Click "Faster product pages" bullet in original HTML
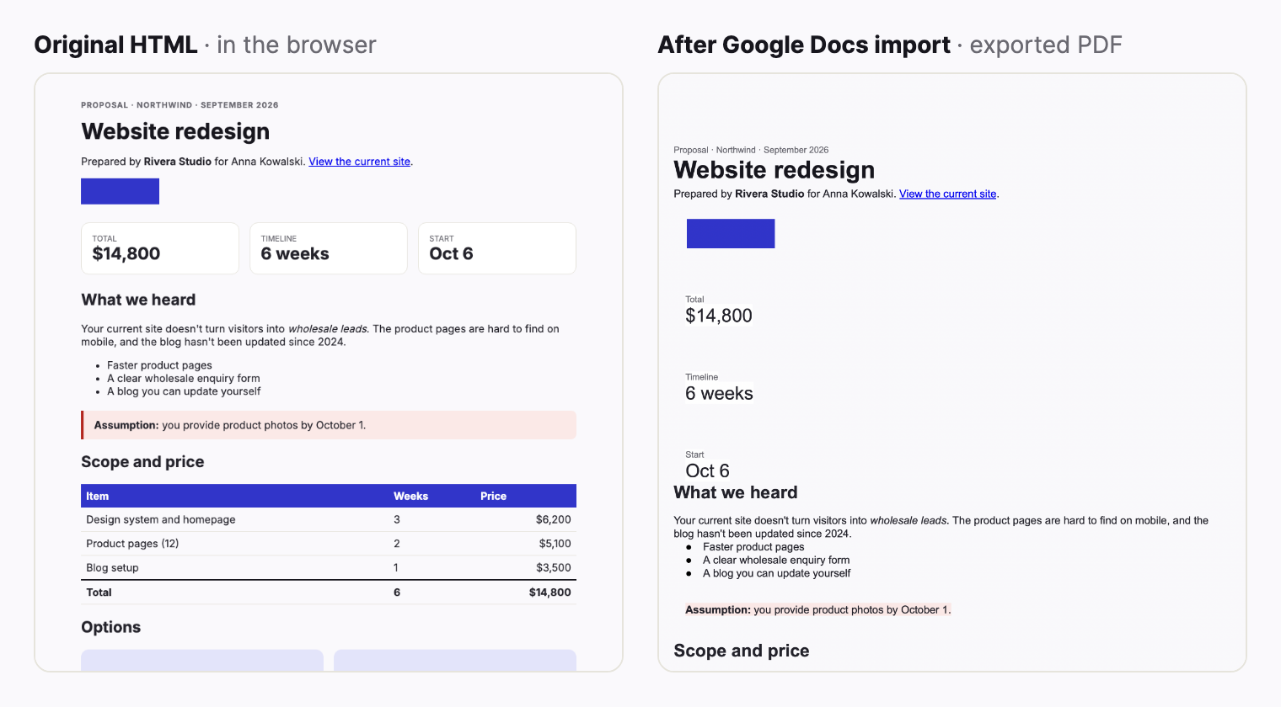Screen dimensions: 1281x707 [x=159, y=365]
